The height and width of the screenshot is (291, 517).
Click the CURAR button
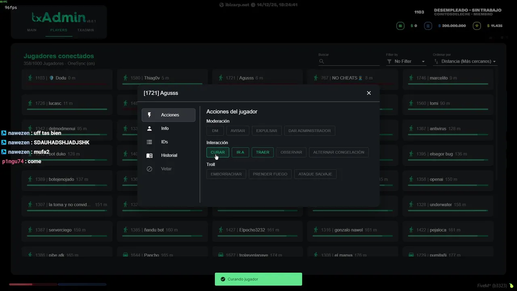click(x=218, y=152)
